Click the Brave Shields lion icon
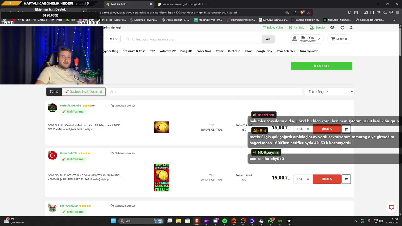 coord(302,13)
